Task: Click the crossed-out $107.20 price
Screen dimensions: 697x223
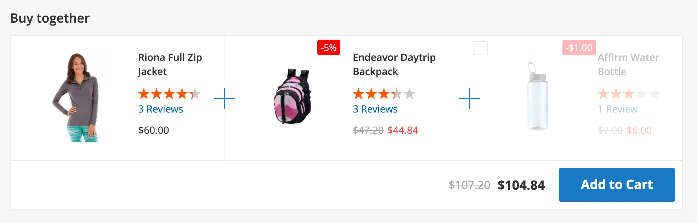Action: click(x=469, y=184)
